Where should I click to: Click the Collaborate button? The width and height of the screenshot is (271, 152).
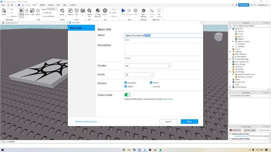[x=244, y=5]
